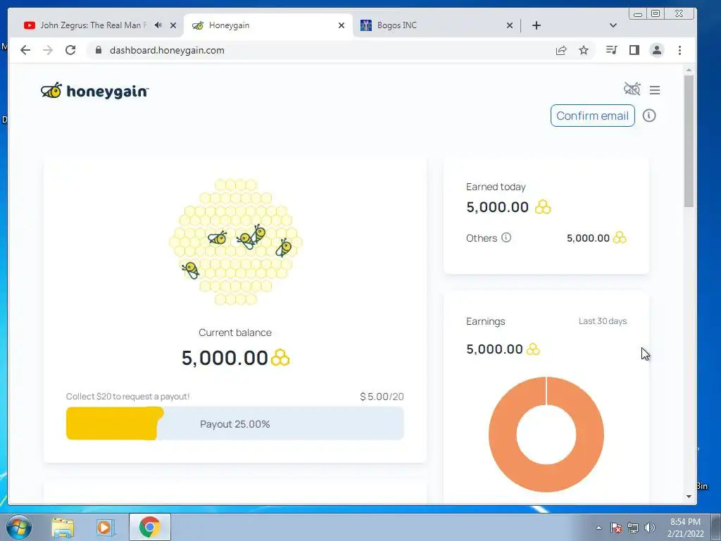Click the browser forward arrow
This screenshot has width=721, height=541.
(48, 50)
